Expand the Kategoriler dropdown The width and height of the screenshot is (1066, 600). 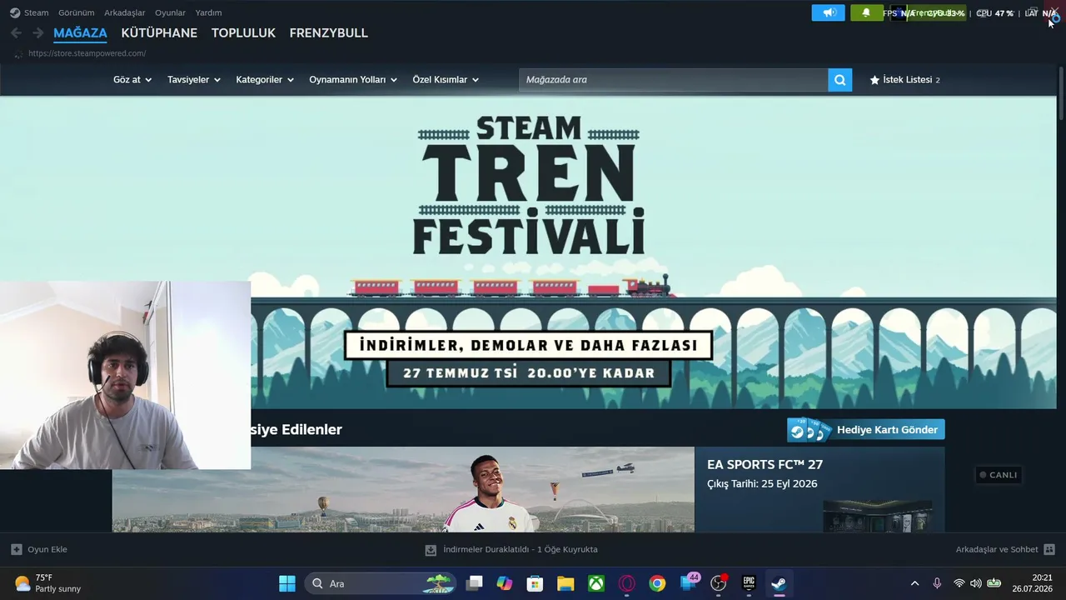(265, 80)
